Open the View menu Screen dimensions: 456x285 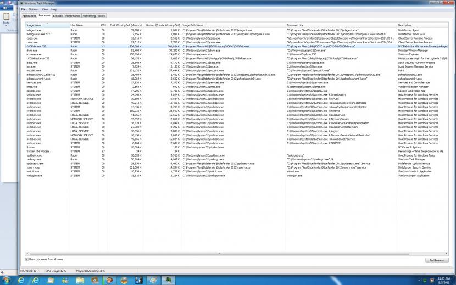click(x=45, y=9)
